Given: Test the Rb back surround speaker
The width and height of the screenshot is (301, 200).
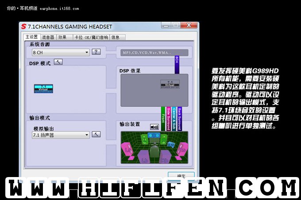Looking at the screenshot, I should click(x=165, y=157).
